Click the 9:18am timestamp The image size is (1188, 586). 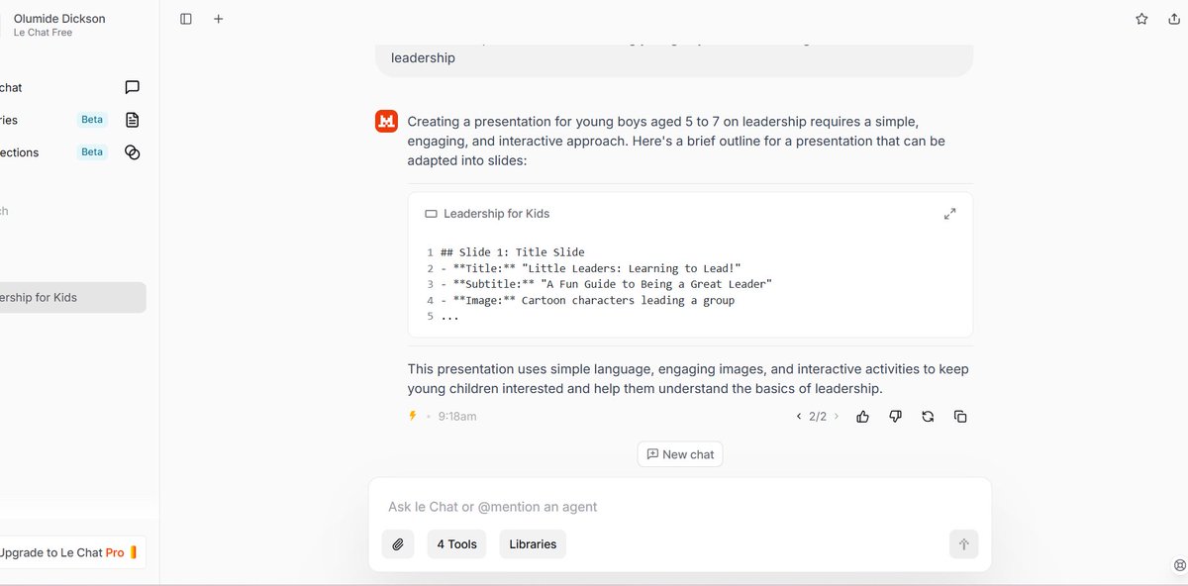click(x=456, y=417)
